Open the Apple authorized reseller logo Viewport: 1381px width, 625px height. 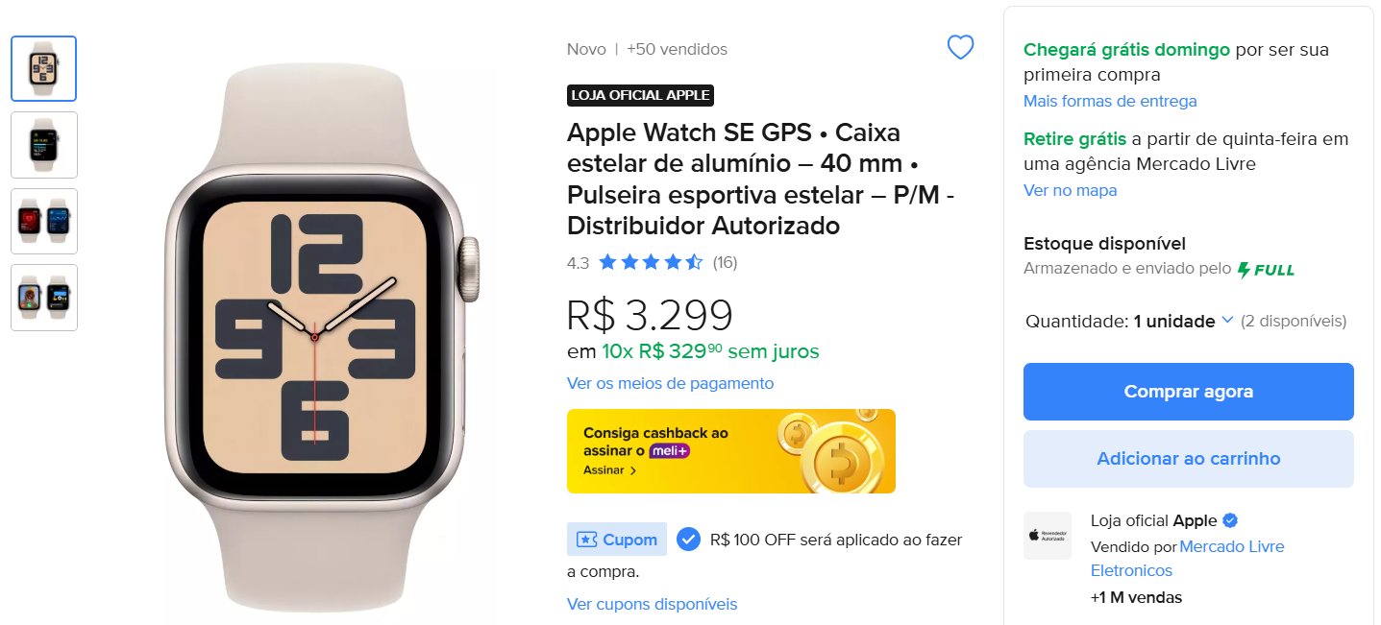pyautogui.click(x=1048, y=536)
